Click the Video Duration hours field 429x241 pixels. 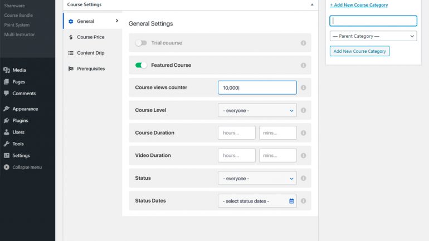237,155
